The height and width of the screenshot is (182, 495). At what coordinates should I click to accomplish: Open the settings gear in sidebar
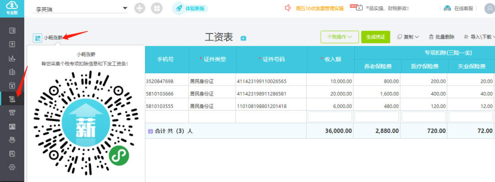(12, 167)
